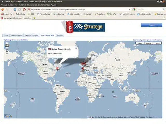Click the left red marker over Britain

coord(82,64)
